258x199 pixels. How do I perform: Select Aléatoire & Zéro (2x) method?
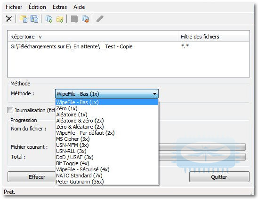(107, 121)
